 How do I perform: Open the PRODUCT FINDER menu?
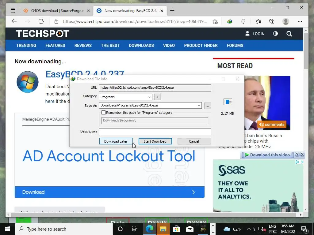201,45
